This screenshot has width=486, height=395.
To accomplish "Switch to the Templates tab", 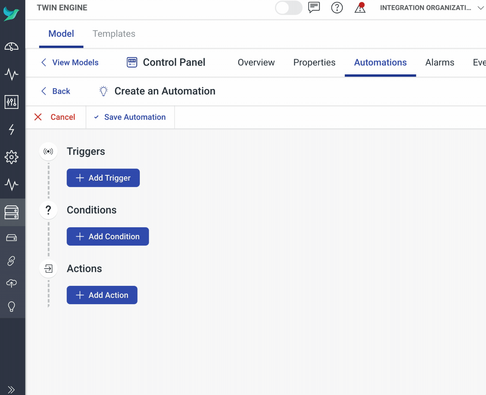I will coord(114,34).
